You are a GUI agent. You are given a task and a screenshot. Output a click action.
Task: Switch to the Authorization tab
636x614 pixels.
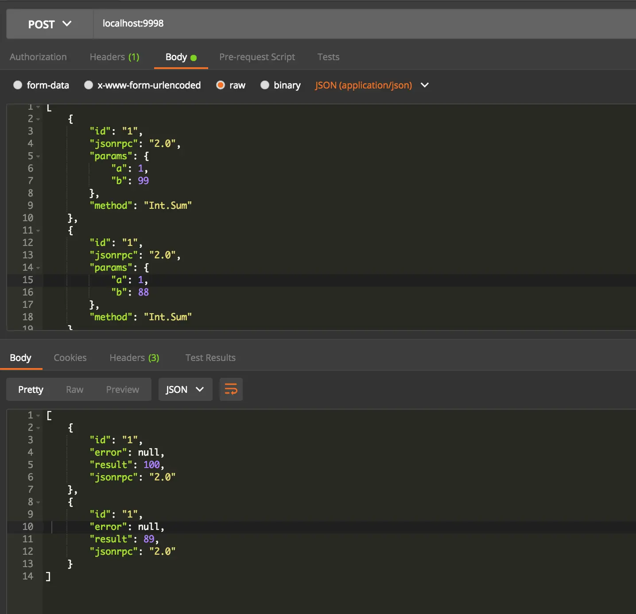[x=38, y=57]
